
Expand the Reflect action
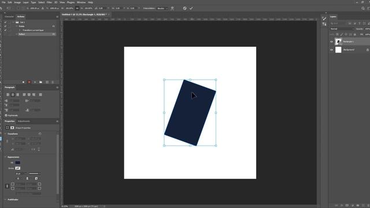click(17, 34)
